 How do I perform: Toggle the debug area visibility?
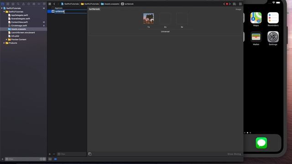point(50,159)
